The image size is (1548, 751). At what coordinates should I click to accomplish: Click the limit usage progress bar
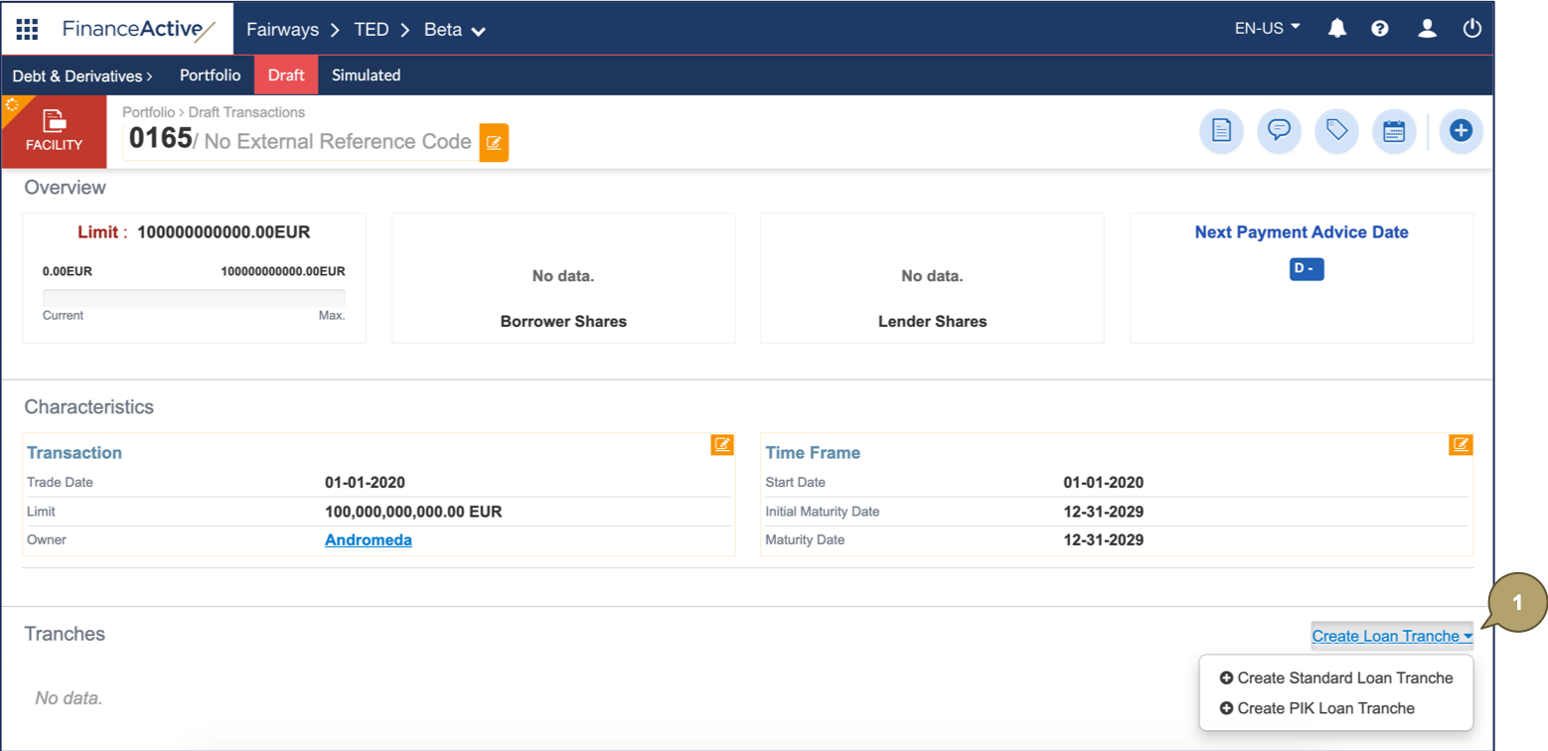[x=194, y=298]
